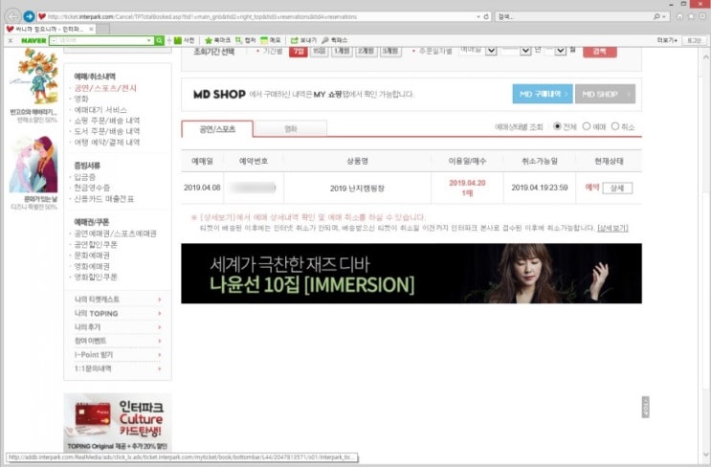Image resolution: width=711 pixels, height=467 pixels.
Task: Click the 인터파크 Culture card banner
Action: (118, 422)
